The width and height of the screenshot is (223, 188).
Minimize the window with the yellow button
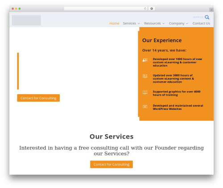click(16, 9)
